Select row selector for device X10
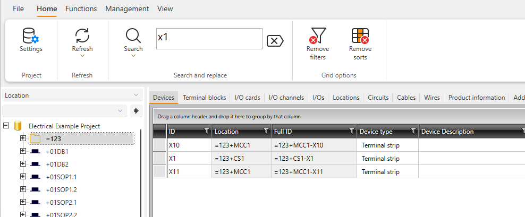 click(159, 145)
